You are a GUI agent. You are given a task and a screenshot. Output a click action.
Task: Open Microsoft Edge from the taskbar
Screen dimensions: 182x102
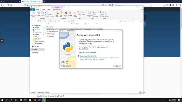[x=25, y=100]
